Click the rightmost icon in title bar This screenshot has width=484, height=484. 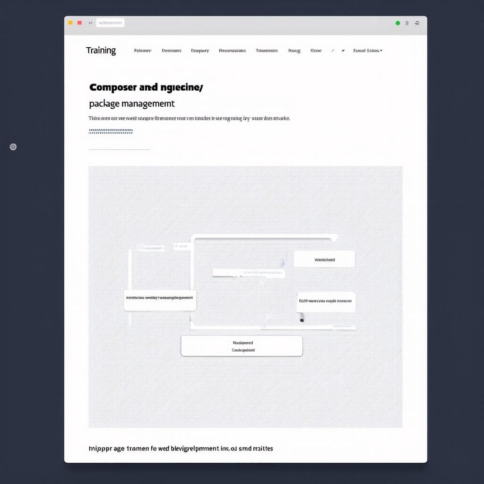click(x=417, y=23)
